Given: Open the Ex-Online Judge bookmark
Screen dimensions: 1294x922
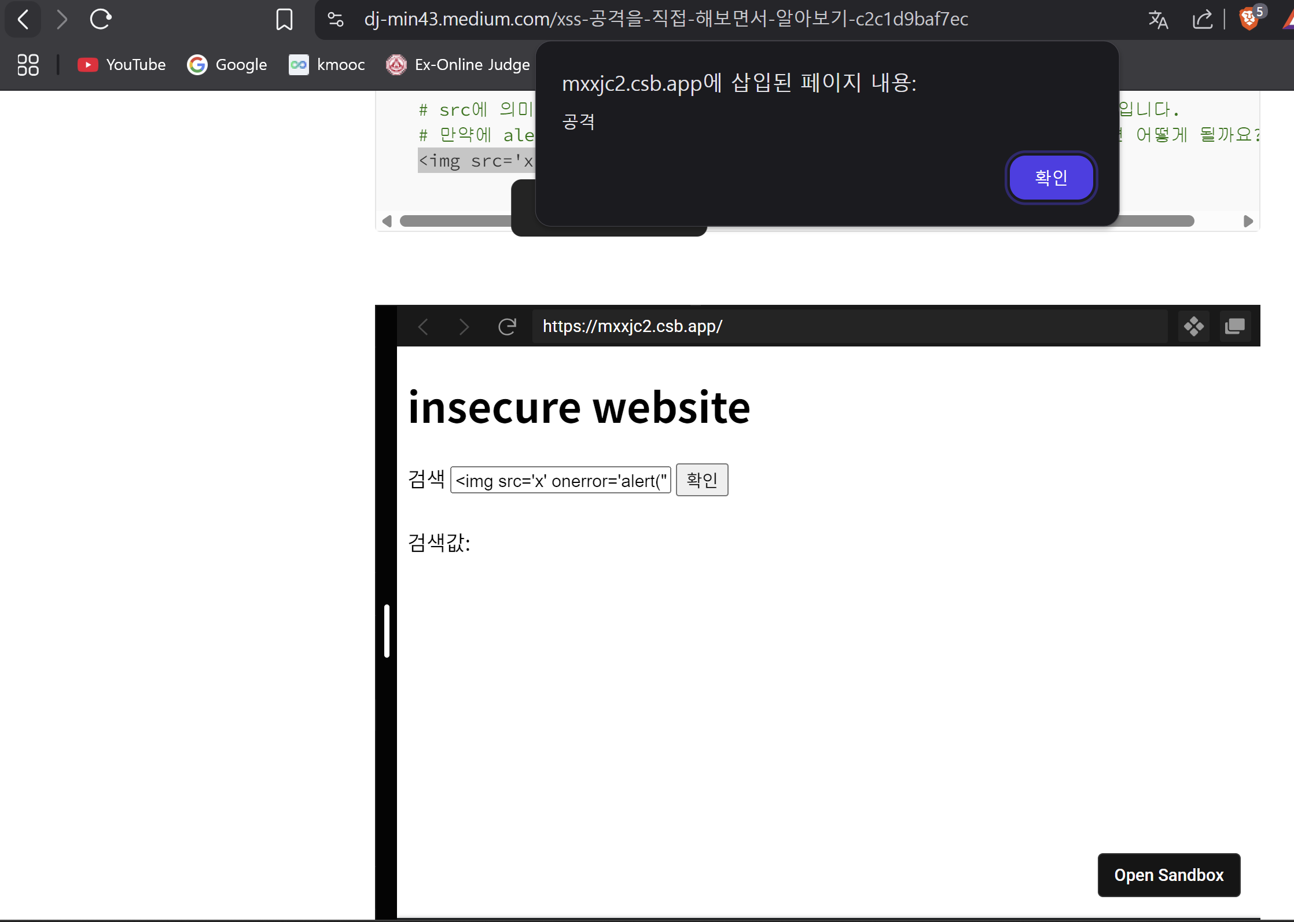Looking at the screenshot, I should pyautogui.click(x=458, y=64).
